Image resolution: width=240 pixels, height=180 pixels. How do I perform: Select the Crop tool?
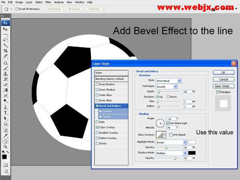coord(5,50)
